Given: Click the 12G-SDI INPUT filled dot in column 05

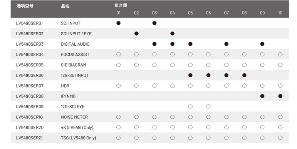Looking at the screenshot, I should [x=190, y=75].
